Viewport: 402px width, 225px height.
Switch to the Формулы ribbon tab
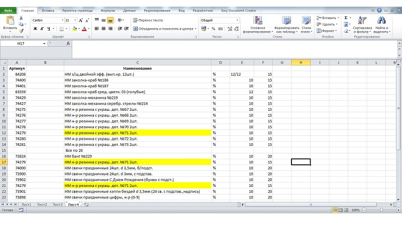107,10
